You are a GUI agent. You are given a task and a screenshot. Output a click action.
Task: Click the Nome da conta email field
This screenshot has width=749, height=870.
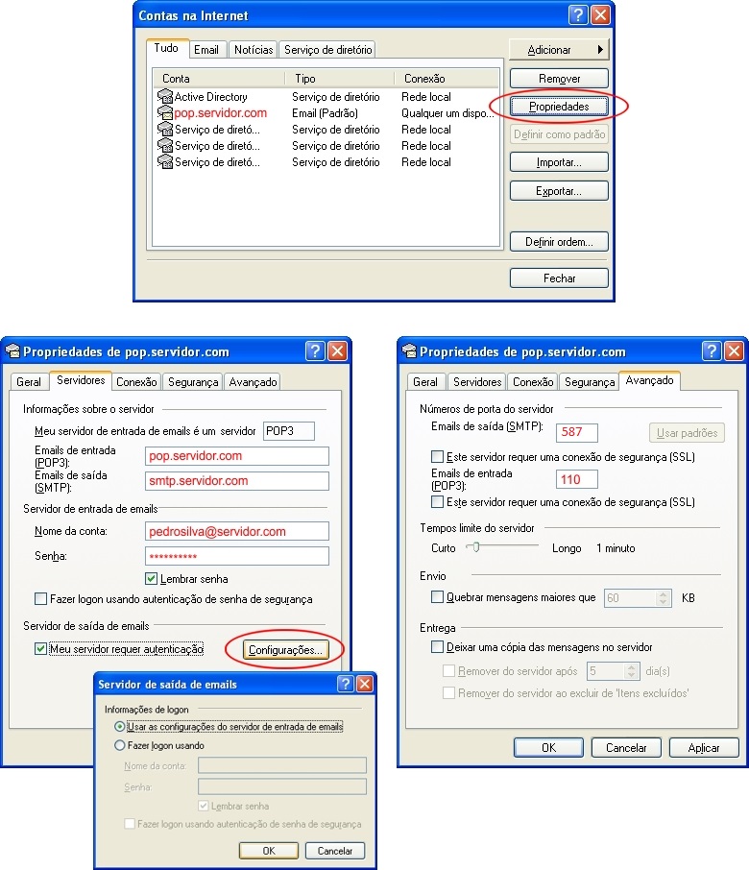pos(236,531)
